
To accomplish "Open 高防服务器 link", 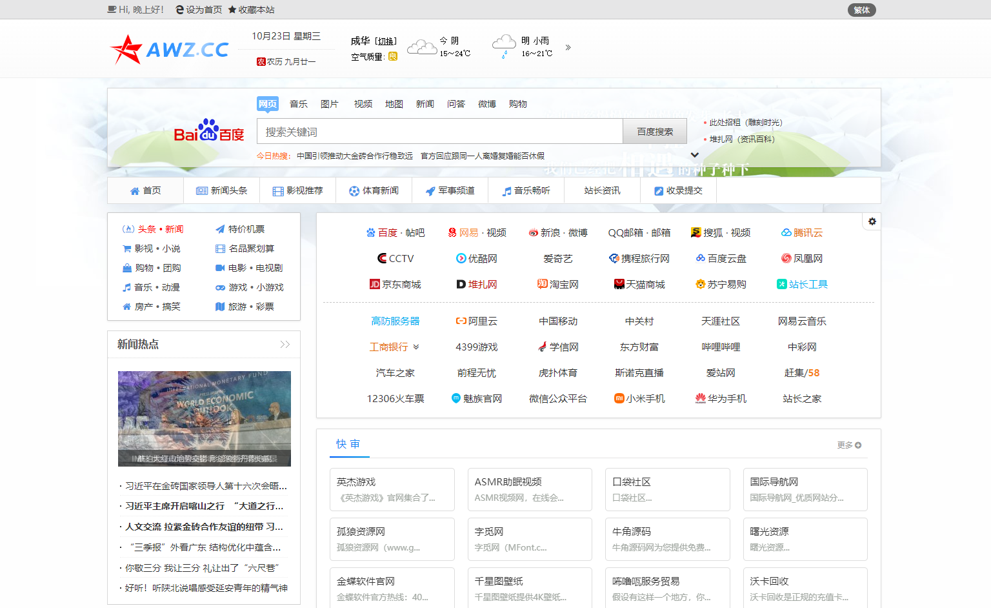I will (x=395, y=321).
